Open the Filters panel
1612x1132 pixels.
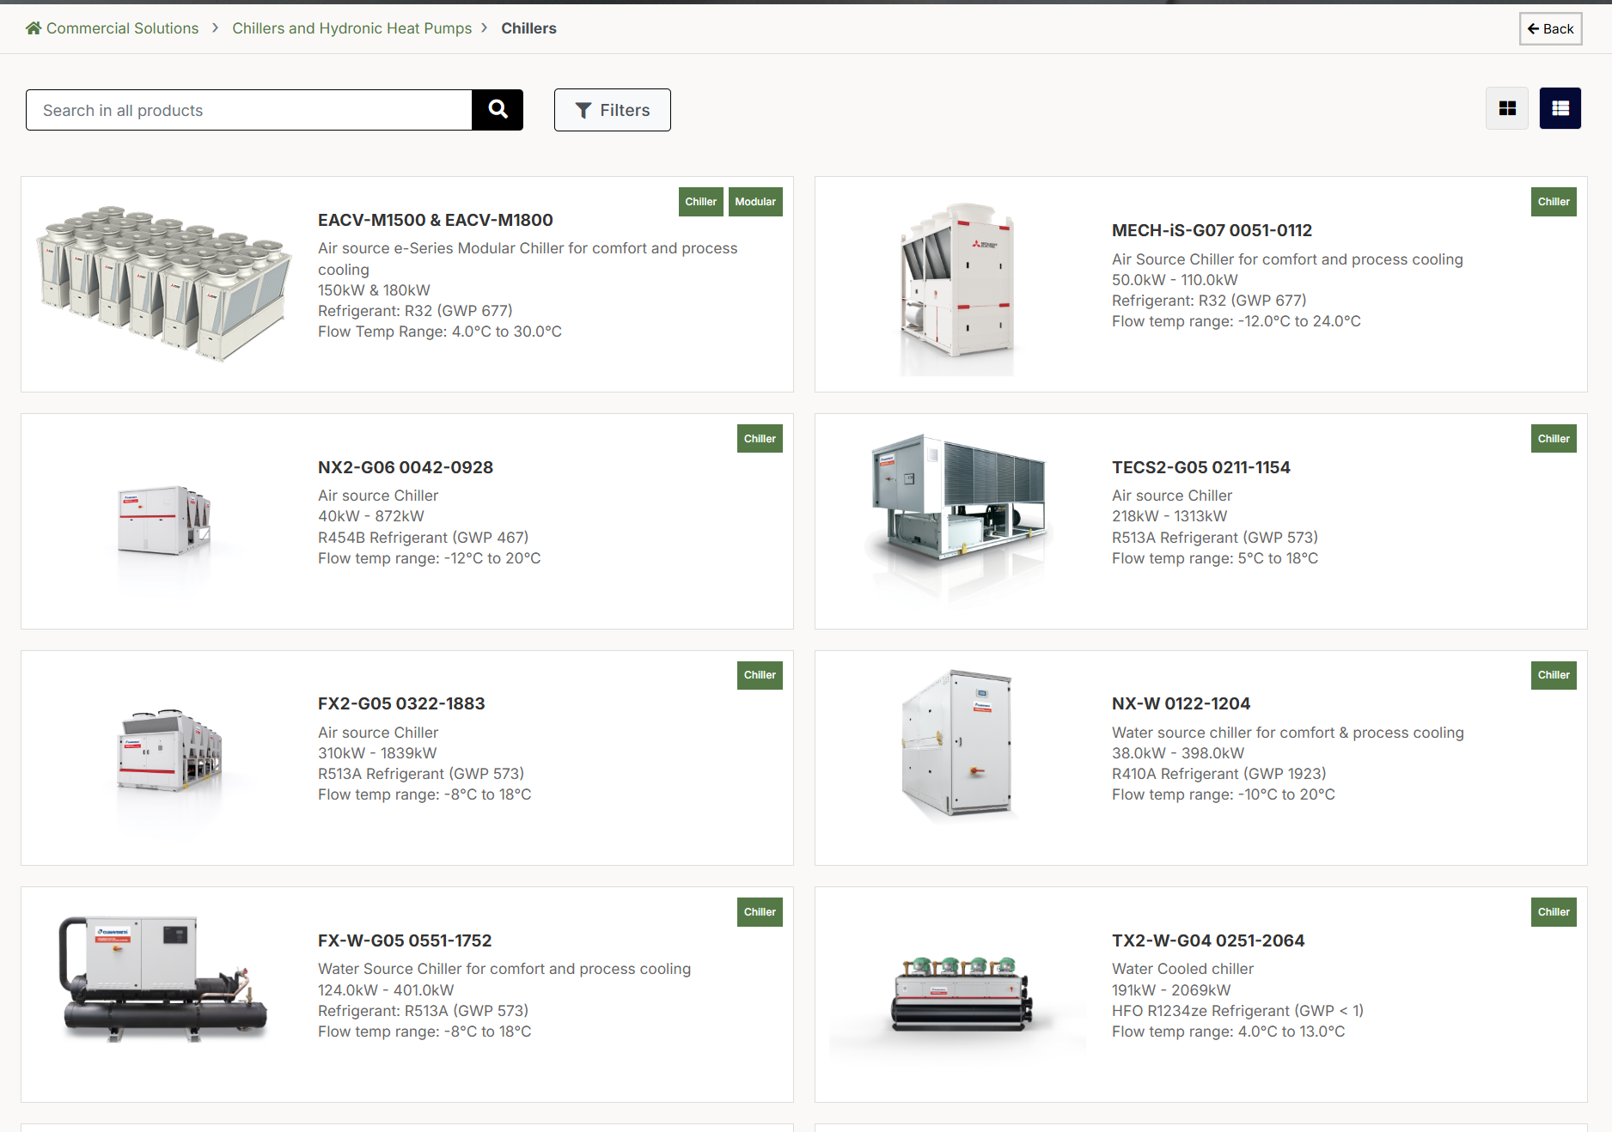coord(612,110)
